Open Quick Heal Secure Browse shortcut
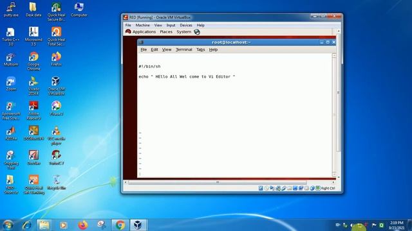412x231 pixels. tap(56, 12)
